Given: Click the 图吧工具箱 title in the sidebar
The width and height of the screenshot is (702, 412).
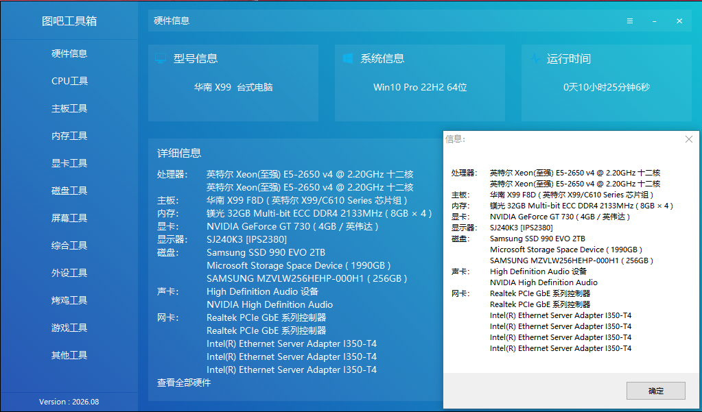Looking at the screenshot, I should [69, 21].
